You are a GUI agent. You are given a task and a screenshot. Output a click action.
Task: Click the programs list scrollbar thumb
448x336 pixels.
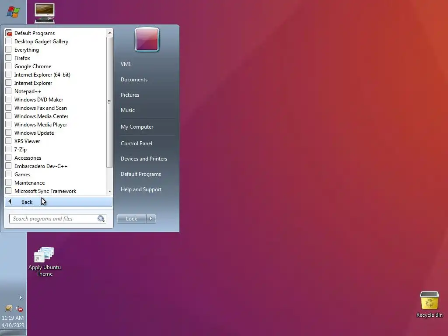(x=109, y=102)
